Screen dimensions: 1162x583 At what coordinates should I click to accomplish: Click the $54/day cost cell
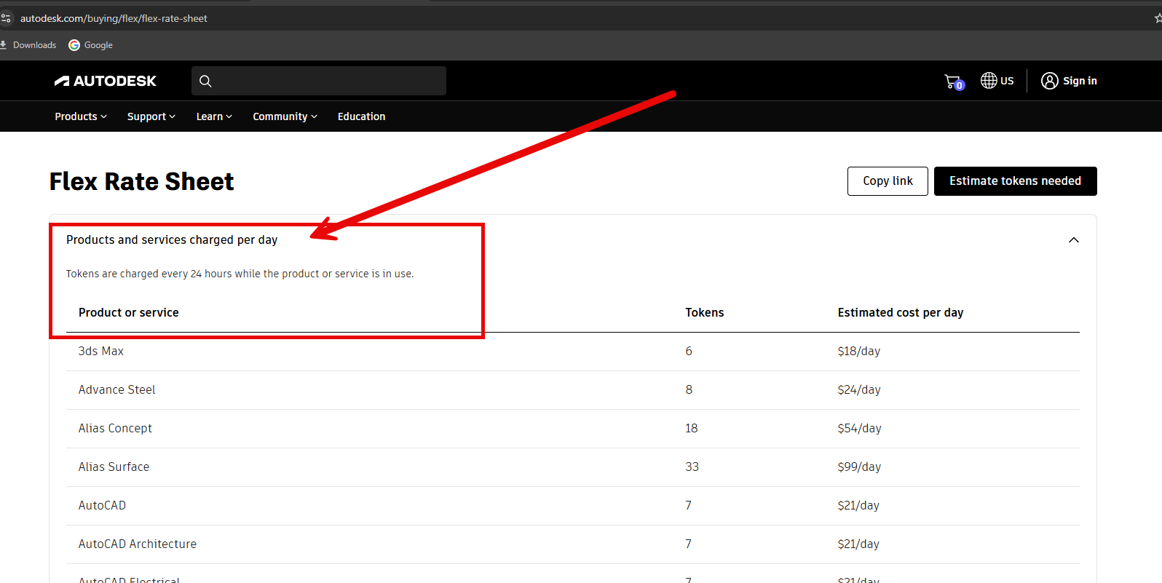[859, 428]
